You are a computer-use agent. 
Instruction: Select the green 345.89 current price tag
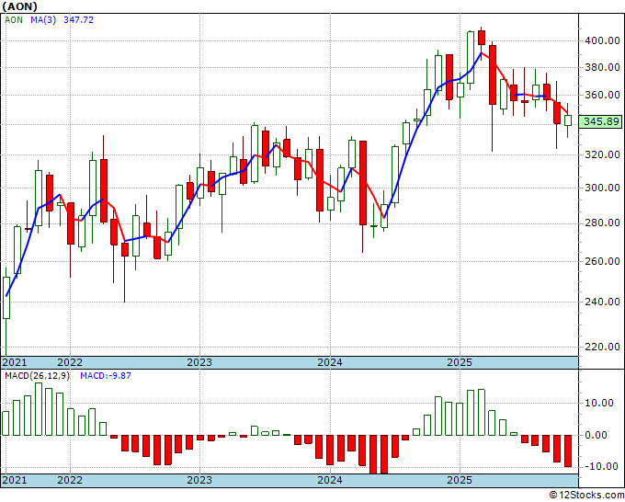pos(600,121)
